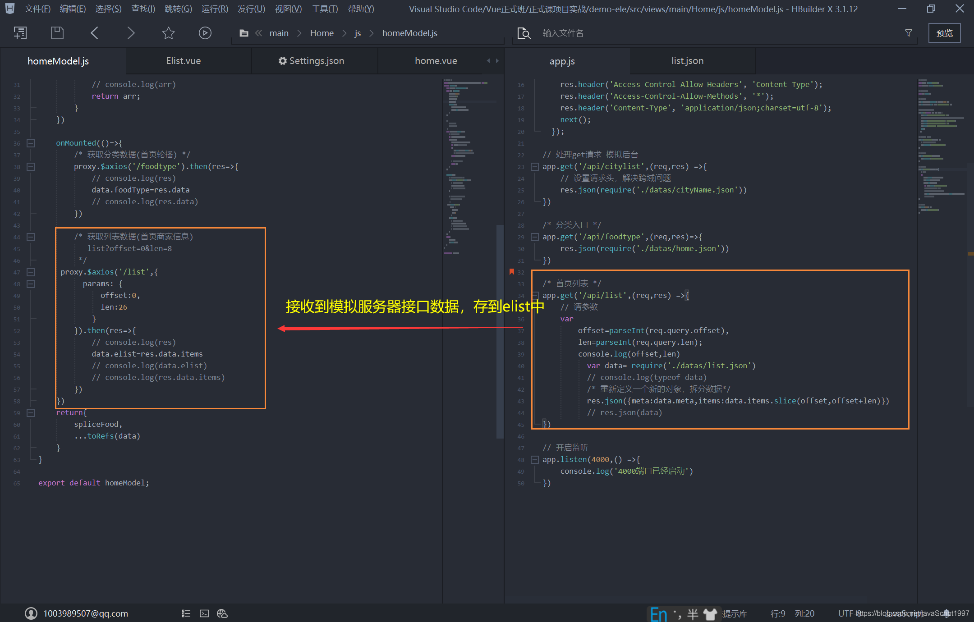Open the 发行(U) menu
Screen dimensions: 974x622
[251, 9]
